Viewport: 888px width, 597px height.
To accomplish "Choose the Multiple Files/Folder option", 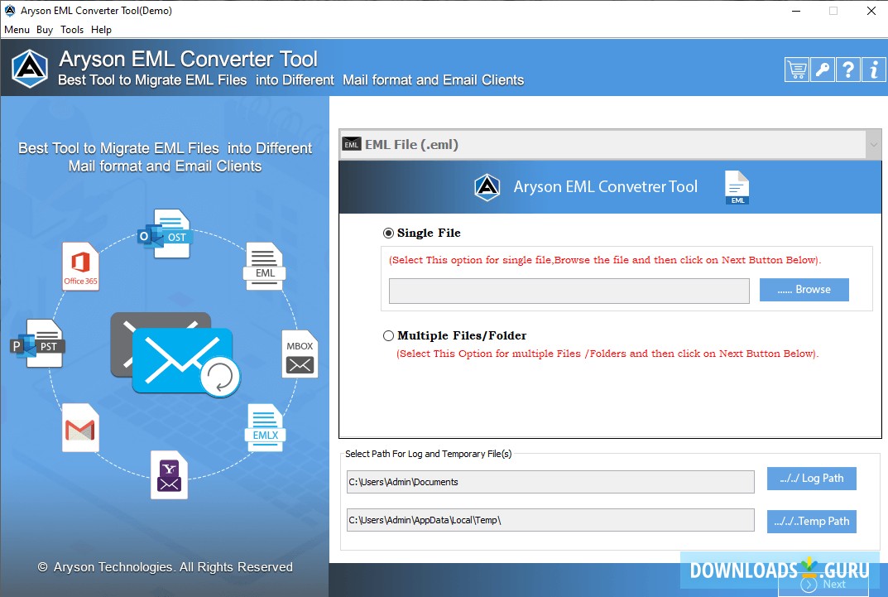I will (x=388, y=335).
